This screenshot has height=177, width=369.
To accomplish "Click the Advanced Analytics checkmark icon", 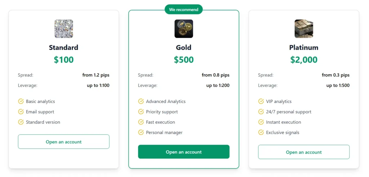I will click(141, 102).
